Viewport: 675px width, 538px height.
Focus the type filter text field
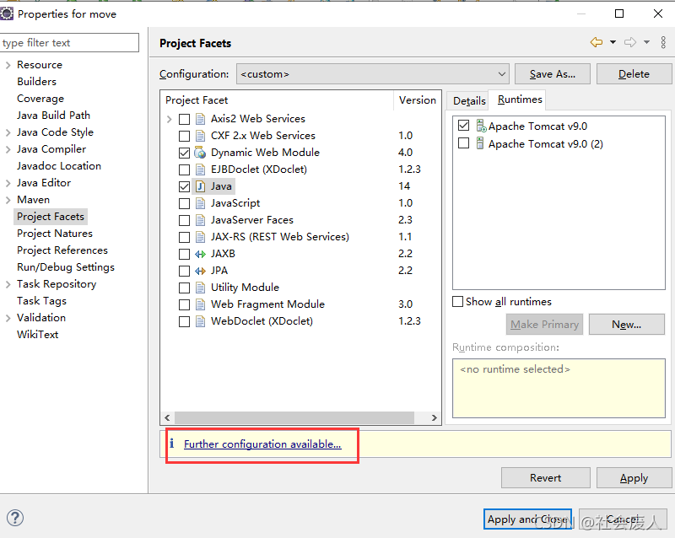pos(69,43)
